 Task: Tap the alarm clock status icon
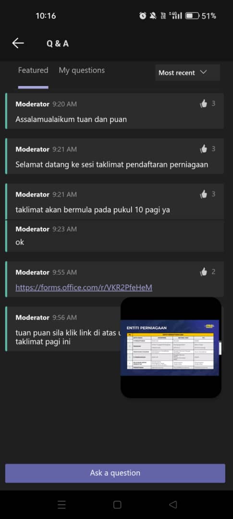click(143, 15)
